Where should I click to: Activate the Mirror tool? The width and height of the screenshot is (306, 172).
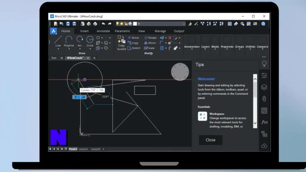click(x=150, y=43)
